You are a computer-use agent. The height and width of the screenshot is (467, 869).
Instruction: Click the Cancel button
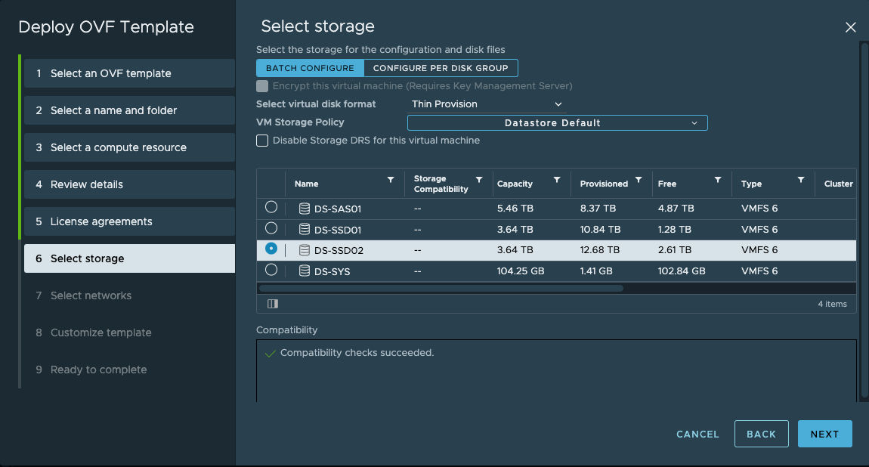click(x=697, y=435)
